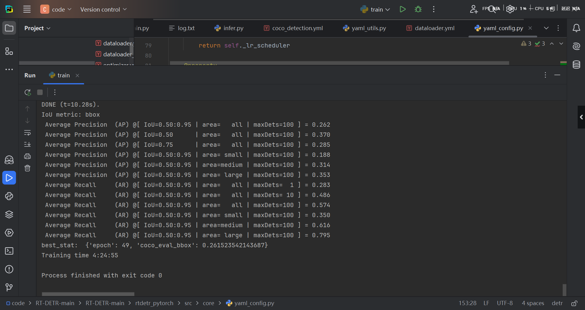The width and height of the screenshot is (585, 310).
Task: Open more run actions in top toolbar
Action: (x=434, y=9)
